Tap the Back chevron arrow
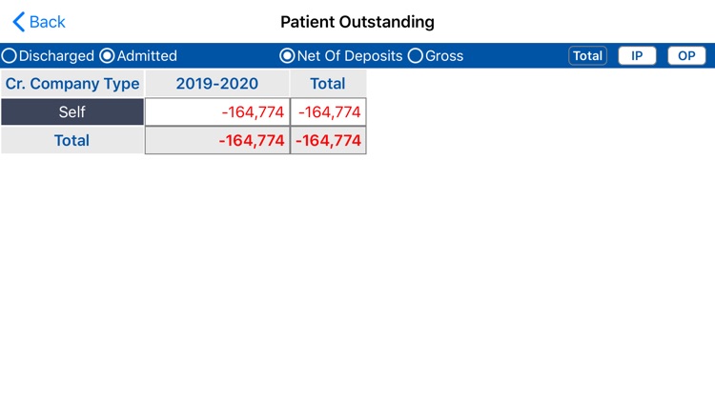The height and width of the screenshot is (402, 715). [x=18, y=21]
